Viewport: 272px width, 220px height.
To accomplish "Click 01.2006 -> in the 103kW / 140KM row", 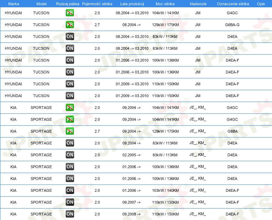I will (x=131, y=190).
